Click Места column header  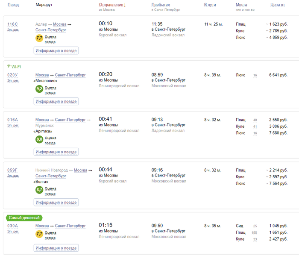click(241, 5)
